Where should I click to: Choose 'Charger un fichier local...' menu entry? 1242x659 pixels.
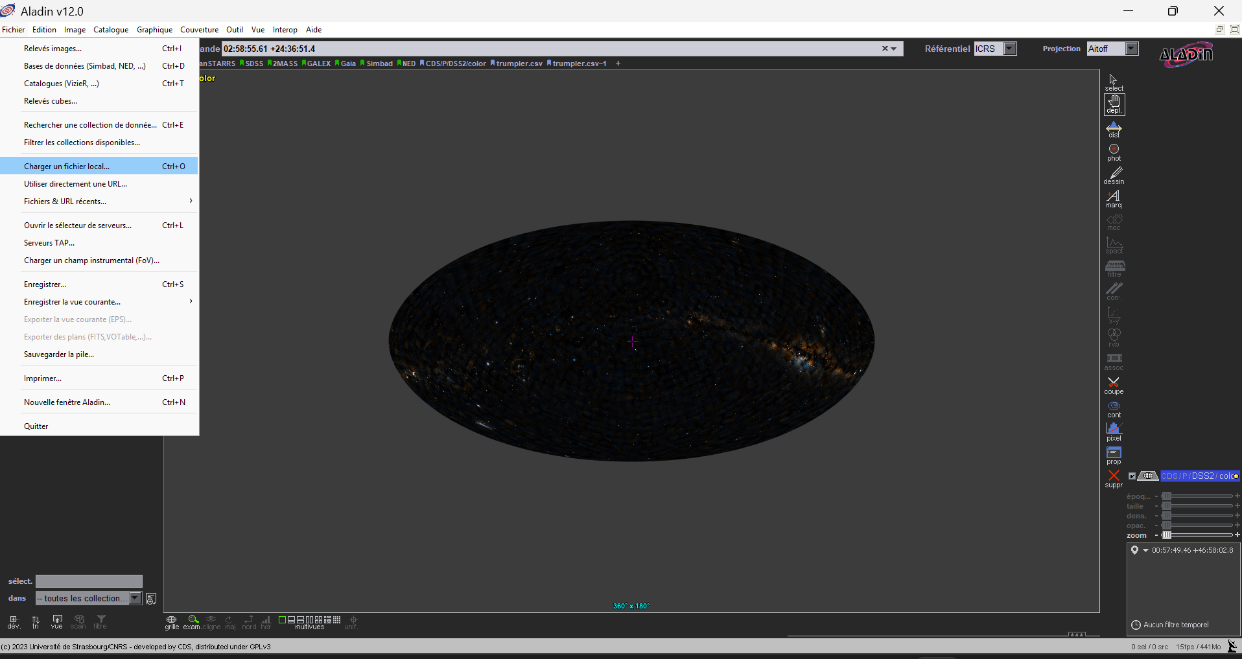pyautogui.click(x=99, y=167)
